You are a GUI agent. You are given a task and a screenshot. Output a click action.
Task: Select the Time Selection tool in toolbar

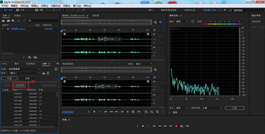coord(63,10)
